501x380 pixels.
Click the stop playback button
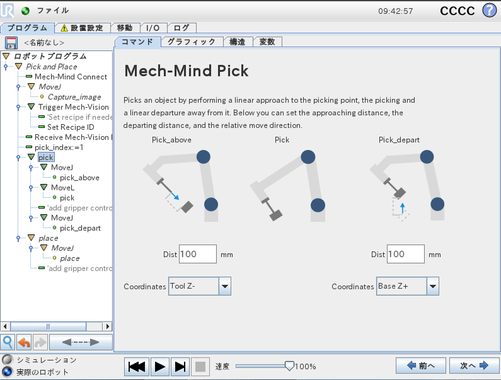(200, 367)
